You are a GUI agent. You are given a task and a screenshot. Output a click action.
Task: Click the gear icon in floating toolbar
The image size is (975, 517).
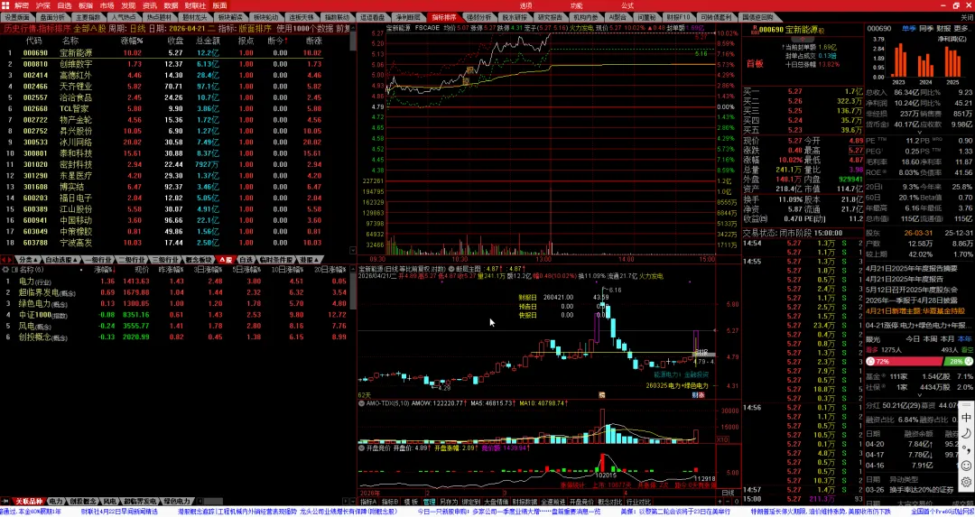(x=966, y=482)
